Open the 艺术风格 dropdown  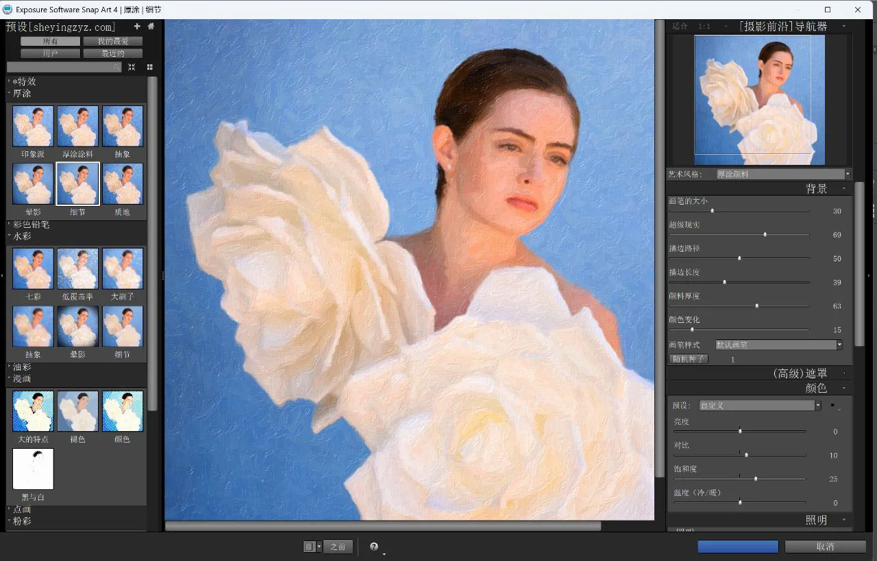click(783, 174)
